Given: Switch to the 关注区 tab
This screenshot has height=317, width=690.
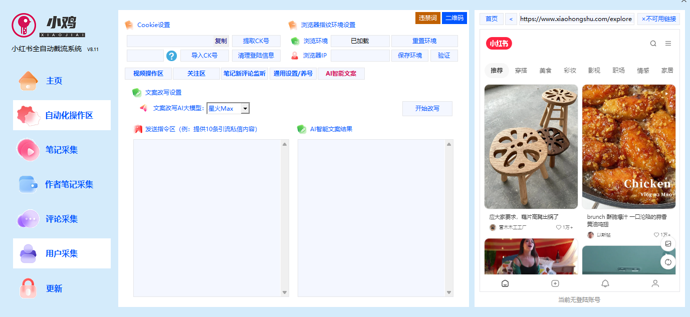Looking at the screenshot, I should point(195,73).
